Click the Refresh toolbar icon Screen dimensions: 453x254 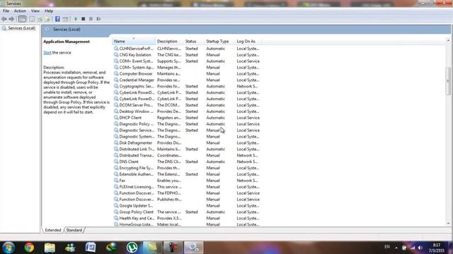point(40,19)
